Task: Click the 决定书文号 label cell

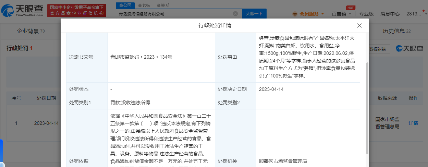Action: click(x=87, y=57)
